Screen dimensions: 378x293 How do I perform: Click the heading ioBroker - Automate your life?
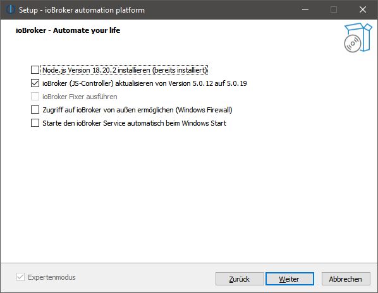pos(68,30)
